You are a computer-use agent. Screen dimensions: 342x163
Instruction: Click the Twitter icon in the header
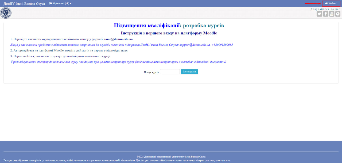pyautogui.click(x=319, y=14)
